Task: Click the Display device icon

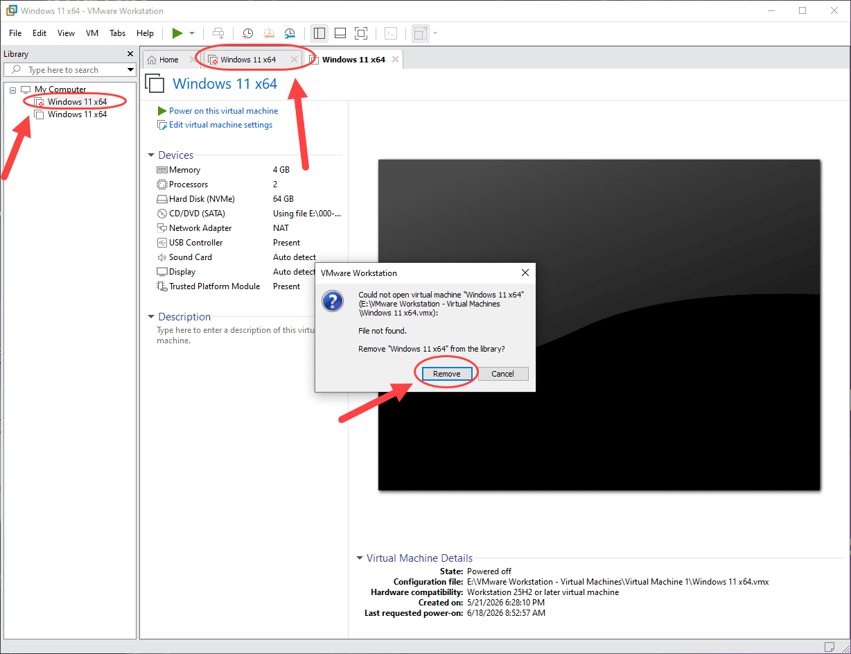Action: click(162, 272)
